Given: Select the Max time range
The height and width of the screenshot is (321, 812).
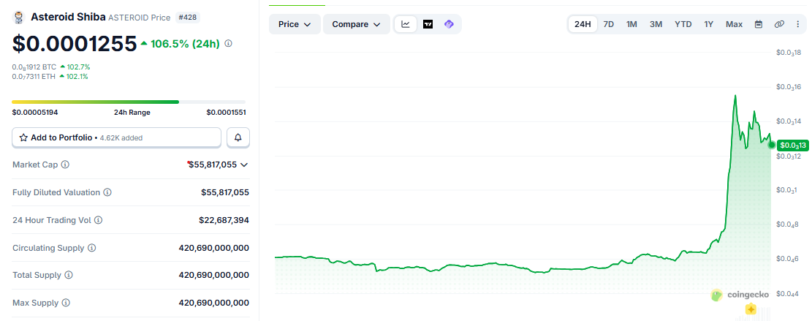Looking at the screenshot, I should pyautogui.click(x=734, y=24).
